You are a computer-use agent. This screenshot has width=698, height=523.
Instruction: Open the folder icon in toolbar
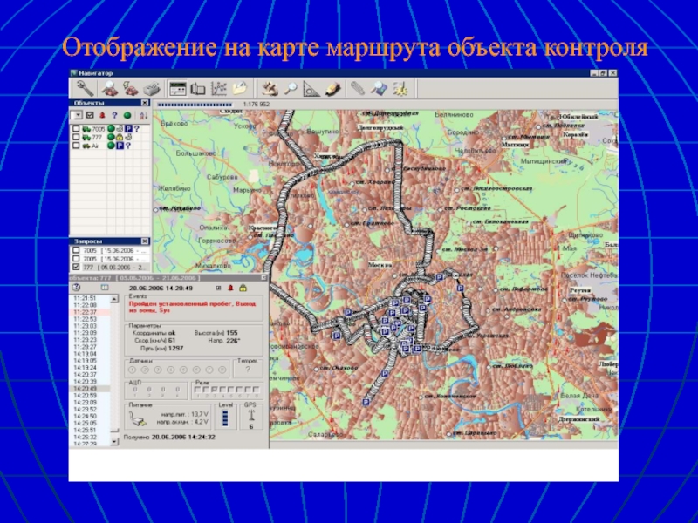tap(239, 88)
